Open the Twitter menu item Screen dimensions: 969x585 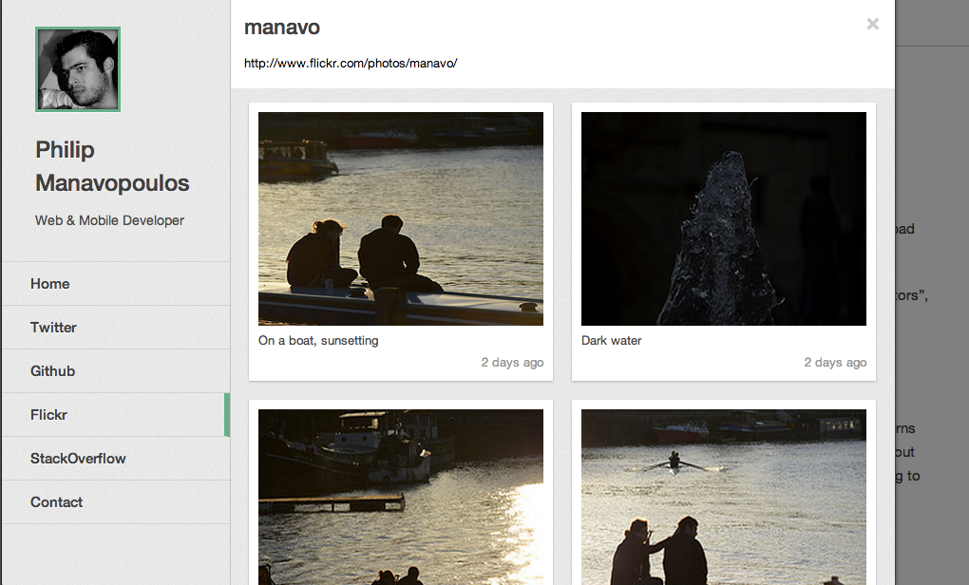pos(116,328)
